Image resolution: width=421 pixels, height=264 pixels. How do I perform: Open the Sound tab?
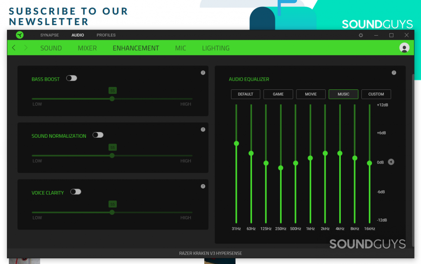point(51,48)
